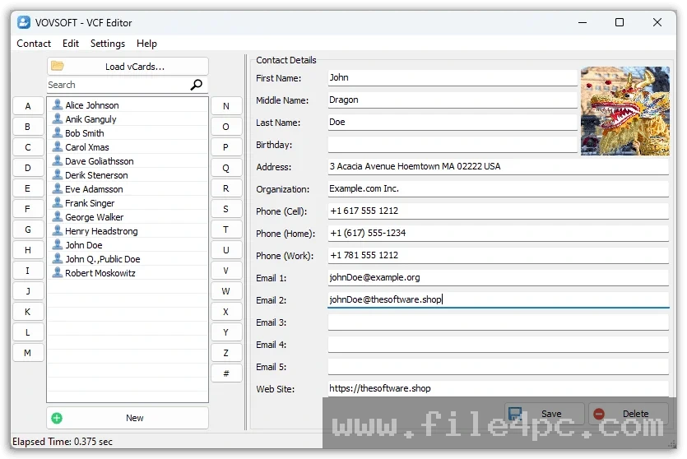687x459 pixels.
Task: Click the empty Birthday field
Action: pos(453,145)
